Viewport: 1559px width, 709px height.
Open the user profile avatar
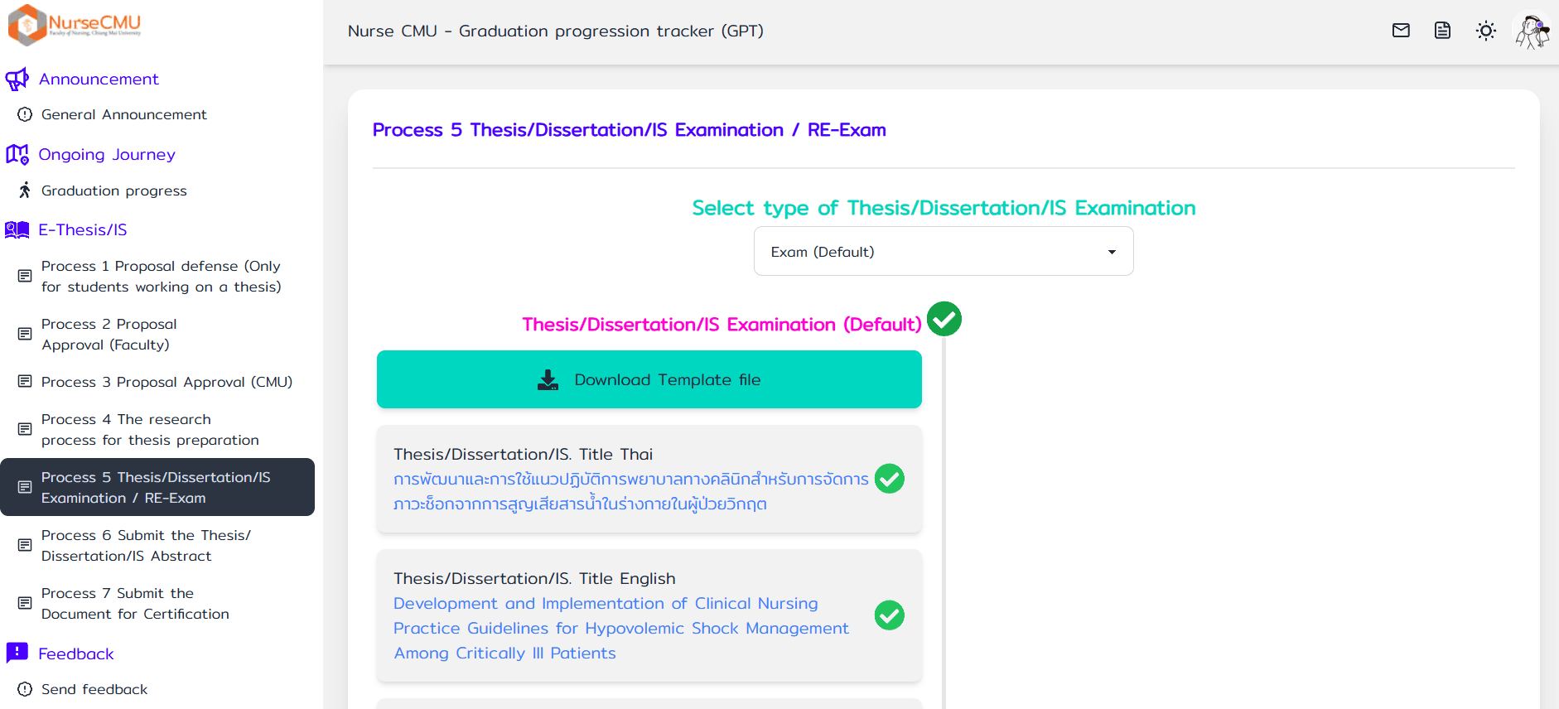tap(1532, 31)
